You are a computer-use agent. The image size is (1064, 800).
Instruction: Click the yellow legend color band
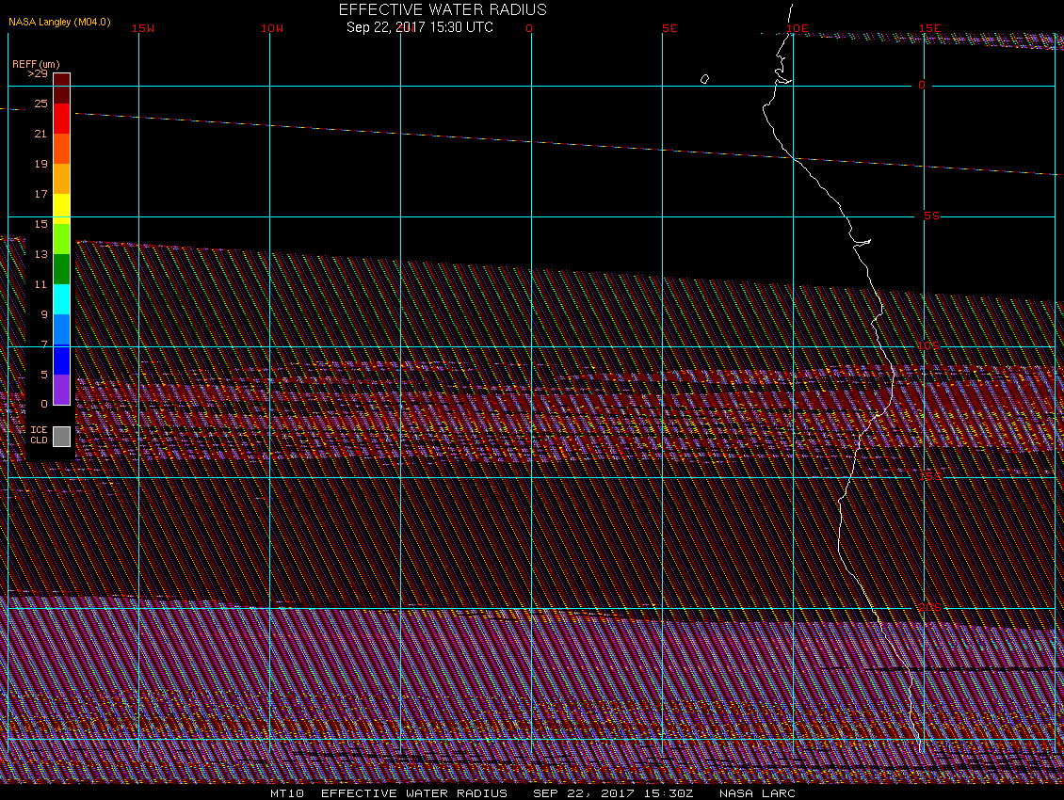point(61,207)
